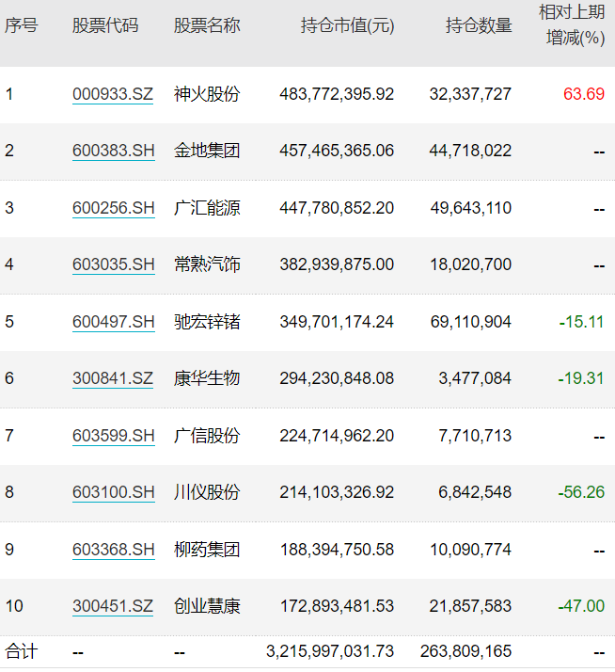Click market value 294,230,848.08

click(x=337, y=378)
